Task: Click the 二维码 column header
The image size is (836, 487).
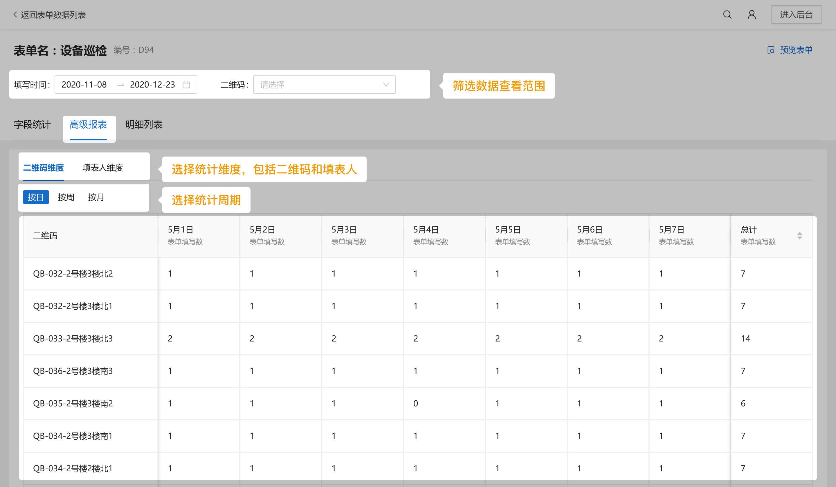Action: point(91,236)
